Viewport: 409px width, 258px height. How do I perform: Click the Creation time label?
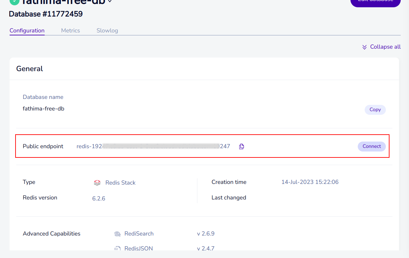click(229, 182)
